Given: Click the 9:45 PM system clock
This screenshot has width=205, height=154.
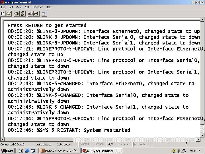Looking at the screenshot, I should pyautogui.click(x=195, y=151).
